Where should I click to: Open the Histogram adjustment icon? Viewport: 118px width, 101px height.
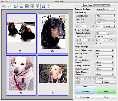(x=87, y=78)
